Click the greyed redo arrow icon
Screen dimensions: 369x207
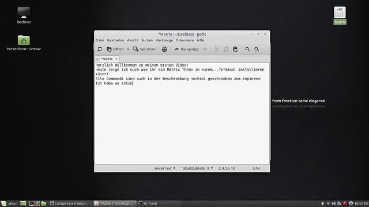204,49
